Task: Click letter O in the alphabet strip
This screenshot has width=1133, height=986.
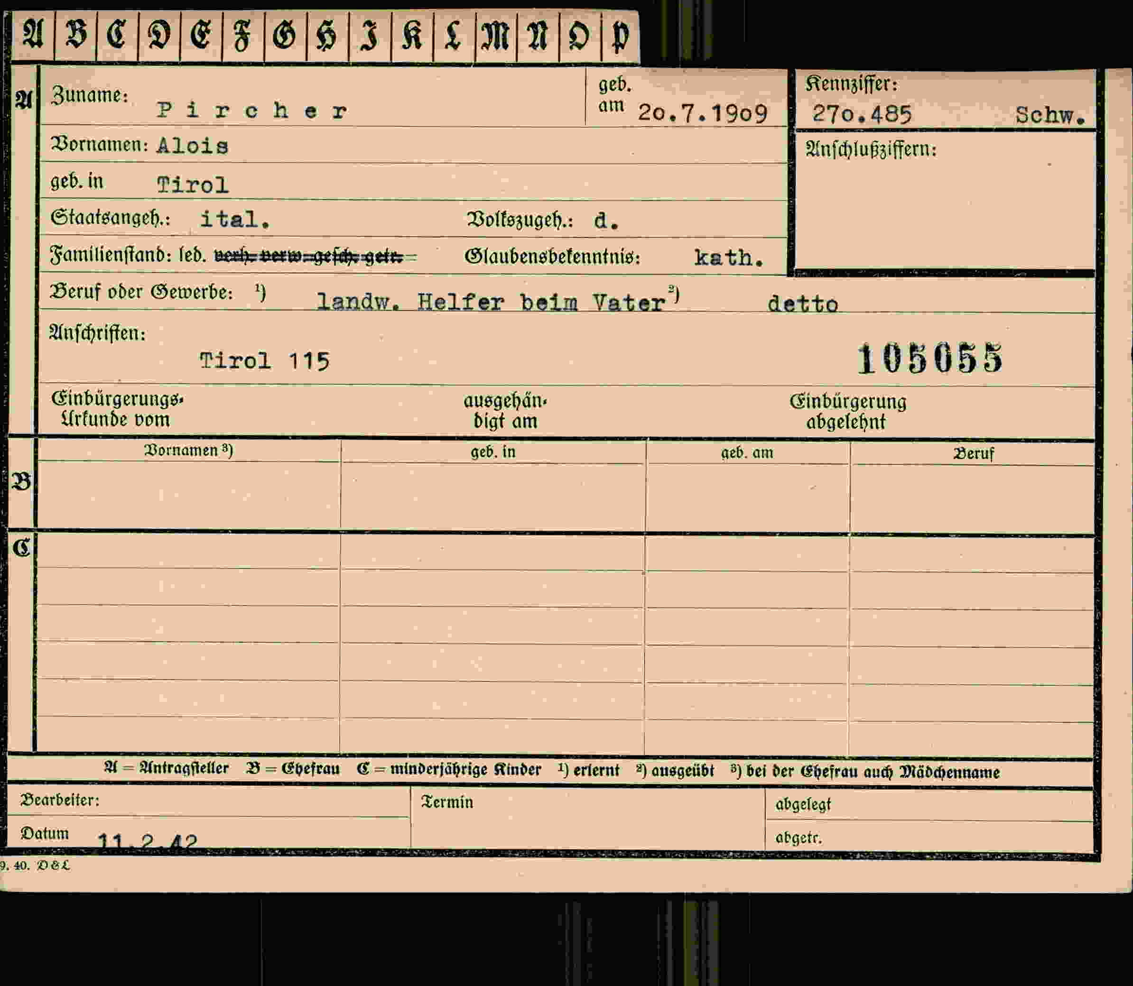Action: pyautogui.click(x=579, y=37)
